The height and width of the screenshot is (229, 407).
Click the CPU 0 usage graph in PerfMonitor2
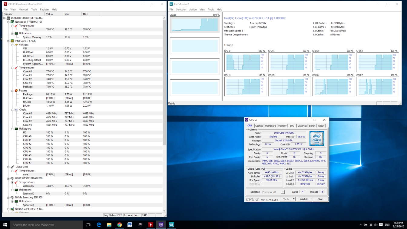coord(245,62)
